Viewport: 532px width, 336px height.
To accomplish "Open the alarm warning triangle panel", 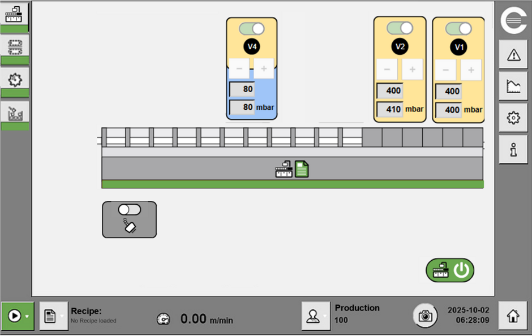I will tap(513, 54).
